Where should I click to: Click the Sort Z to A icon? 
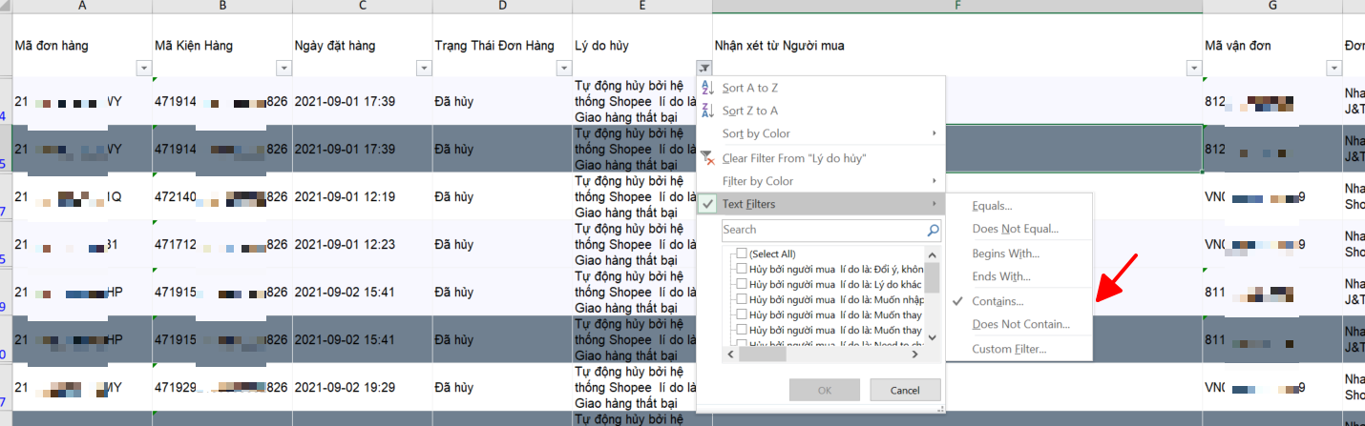(707, 111)
